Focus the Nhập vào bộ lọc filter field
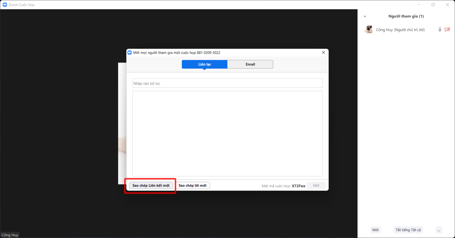 [x=227, y=83]
